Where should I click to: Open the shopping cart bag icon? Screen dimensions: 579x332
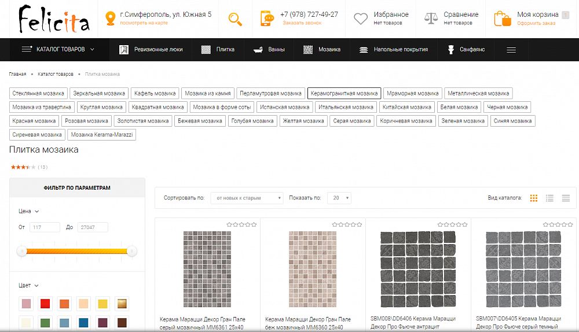pyautogui.click(x=502, y=19)
